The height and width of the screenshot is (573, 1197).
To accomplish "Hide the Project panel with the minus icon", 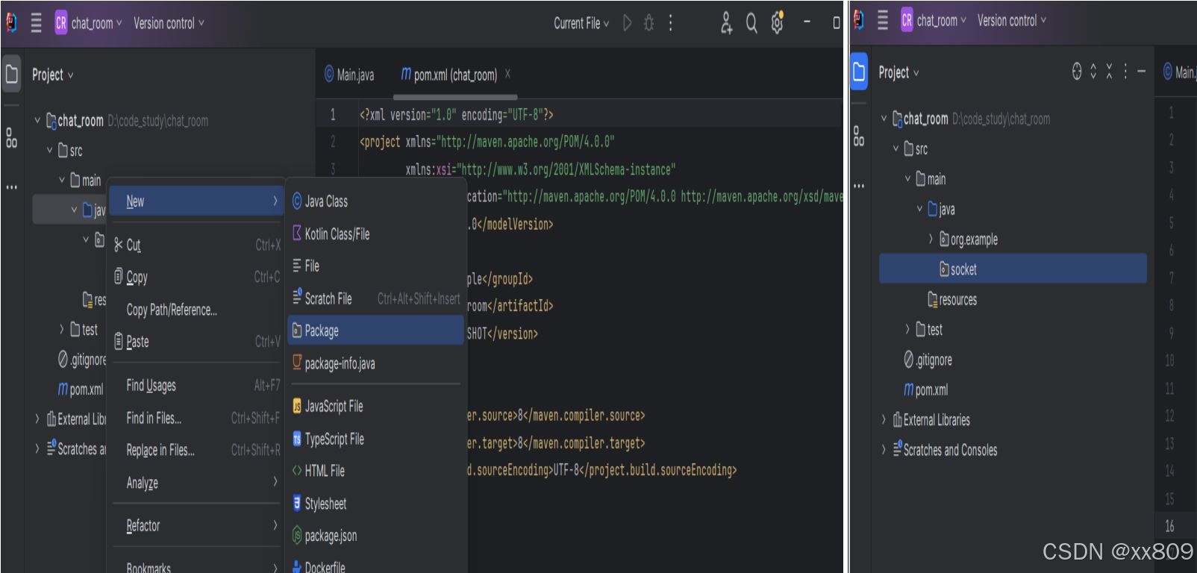I will [1141, 72].
